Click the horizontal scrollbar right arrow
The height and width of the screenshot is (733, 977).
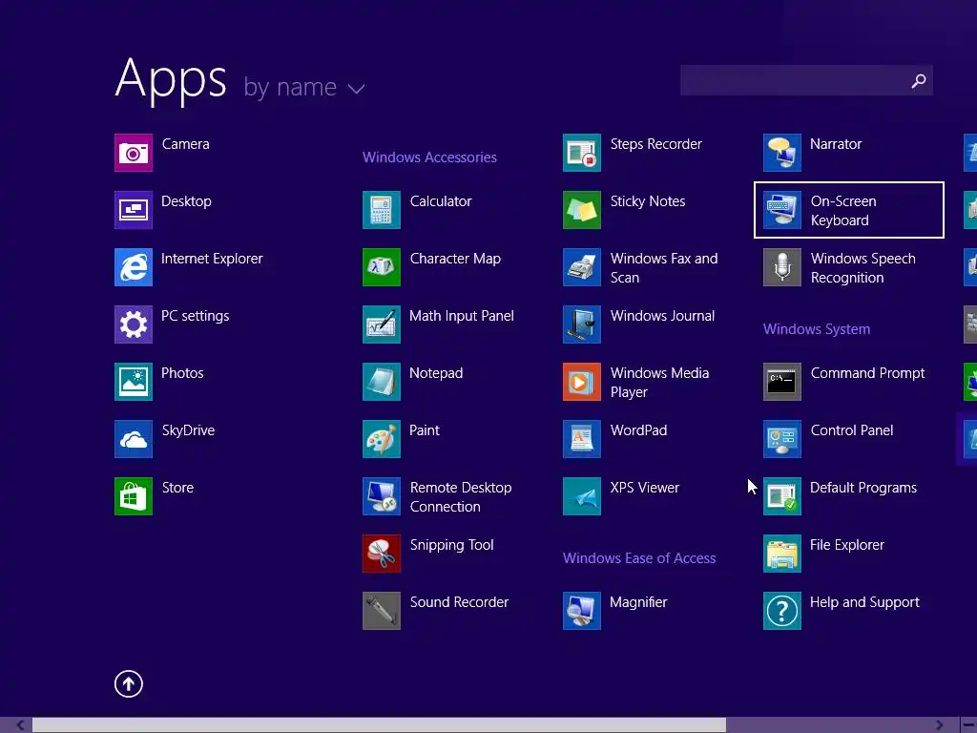pos(940,725)
